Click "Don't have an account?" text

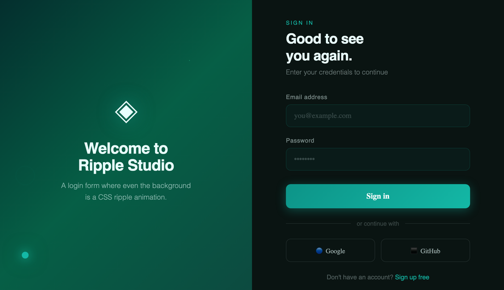pos(360,277)
